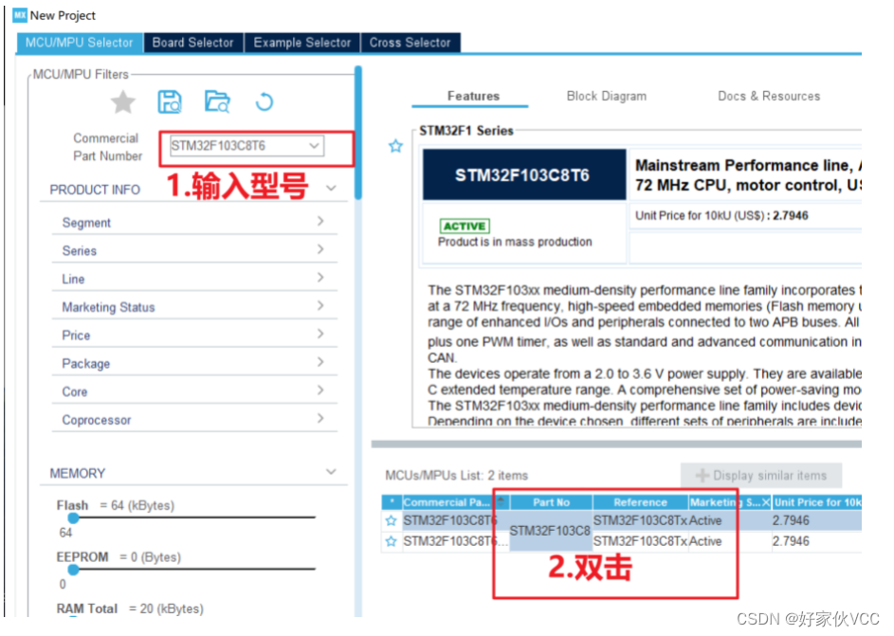Viewport: 894px width, 636px height.
Task: Open the Example Selector tab
Action: click(x=302, y=43)
